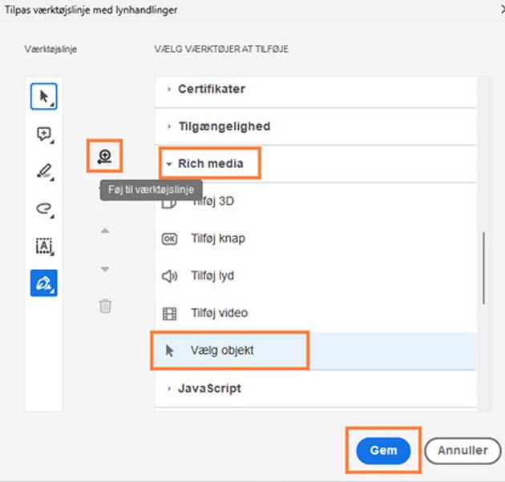Click the Annuller button
The width and height of the screenshot is (505, 482).
coord(463,451)
